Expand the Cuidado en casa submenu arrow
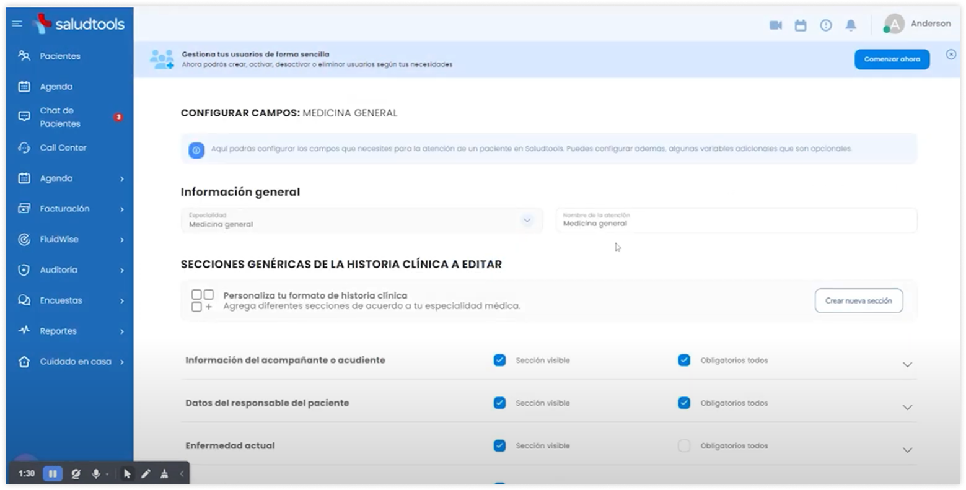 [122, 362]
